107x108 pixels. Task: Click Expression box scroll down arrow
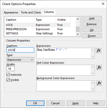coord(92,56)
